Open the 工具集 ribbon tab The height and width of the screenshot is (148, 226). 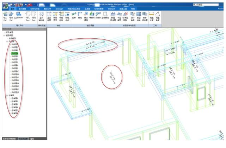87,8
